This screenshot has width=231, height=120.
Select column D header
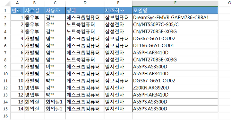tap(85, 3)
